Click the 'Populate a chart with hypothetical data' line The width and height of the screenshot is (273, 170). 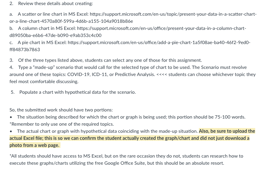(77, 92)
